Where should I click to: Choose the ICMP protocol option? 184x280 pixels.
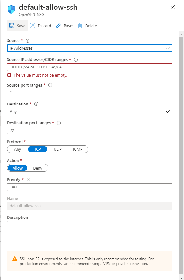point(78,149)
